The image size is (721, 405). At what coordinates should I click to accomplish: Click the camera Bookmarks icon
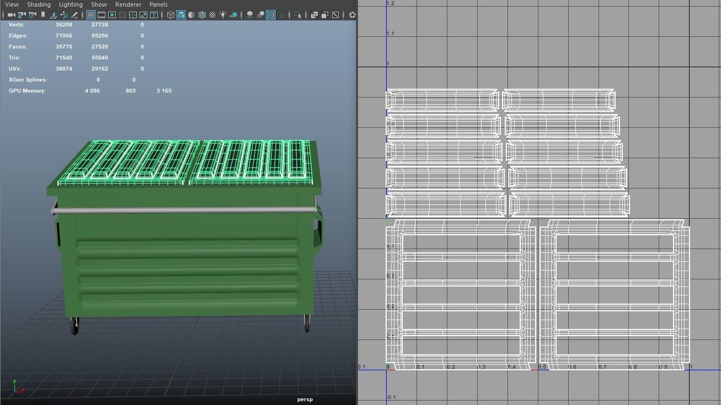(x=43, y=15)
